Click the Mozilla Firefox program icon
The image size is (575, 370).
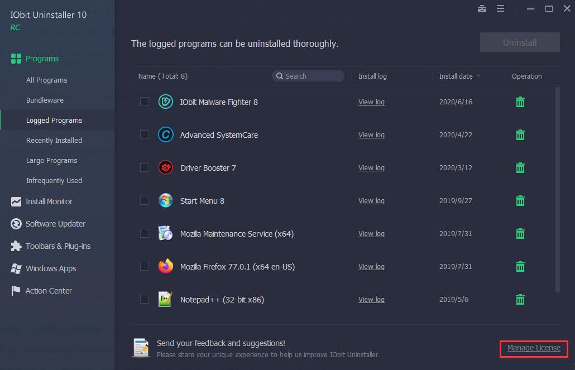pos(166,267)
